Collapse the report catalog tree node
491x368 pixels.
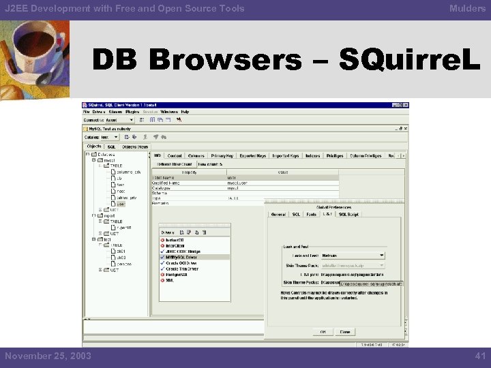click(93, 215)
